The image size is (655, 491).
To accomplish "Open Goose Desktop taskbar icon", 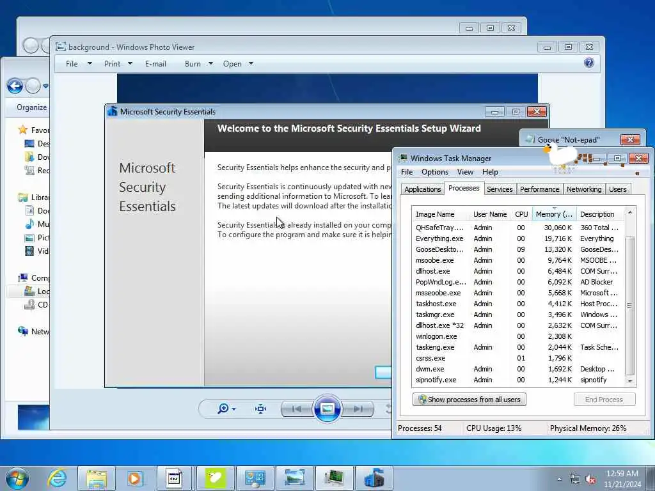I will pyautogui.click(x=215, y=478).
